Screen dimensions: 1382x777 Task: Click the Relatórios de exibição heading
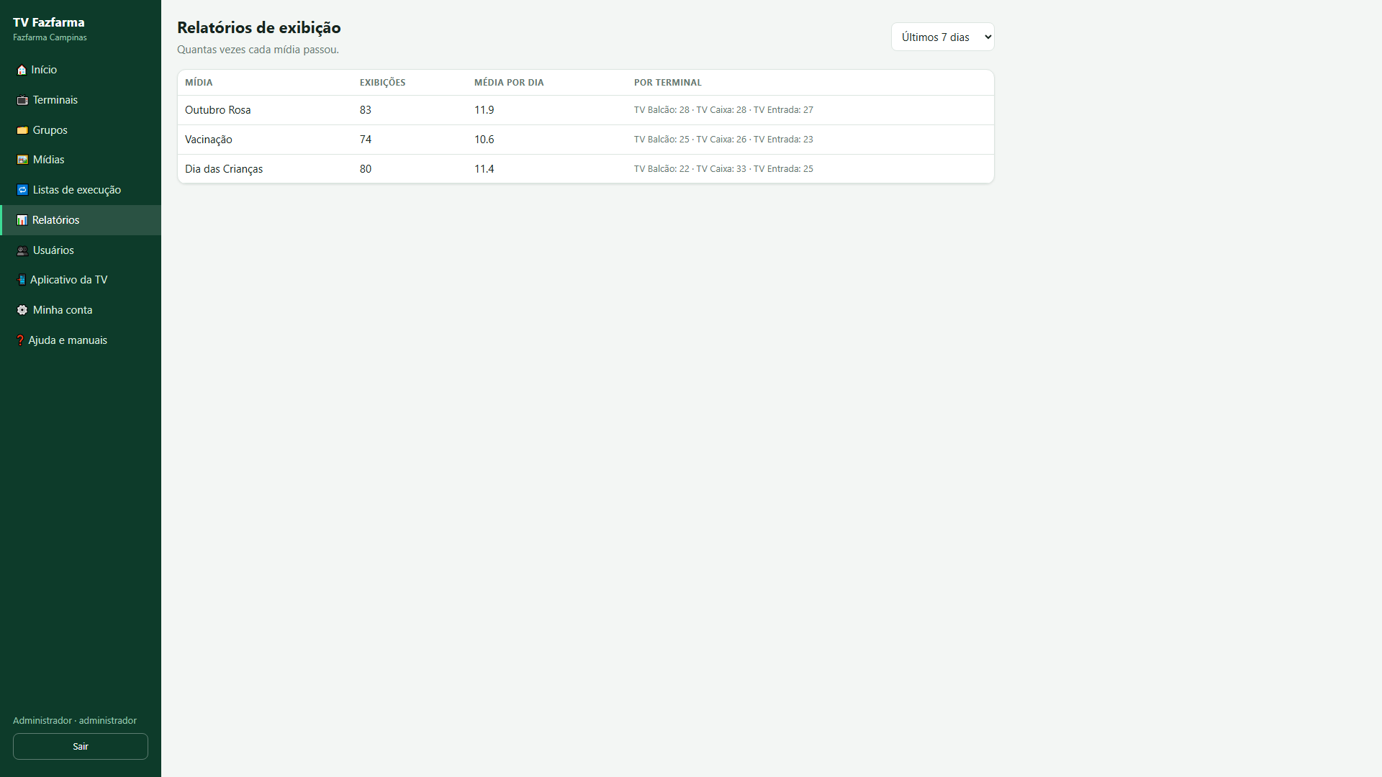(x=259, y=28)
